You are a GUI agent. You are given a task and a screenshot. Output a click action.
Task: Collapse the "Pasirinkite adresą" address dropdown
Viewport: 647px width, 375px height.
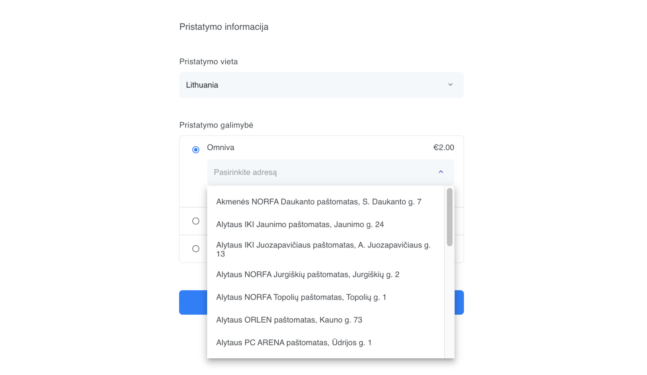pos(440,172)
